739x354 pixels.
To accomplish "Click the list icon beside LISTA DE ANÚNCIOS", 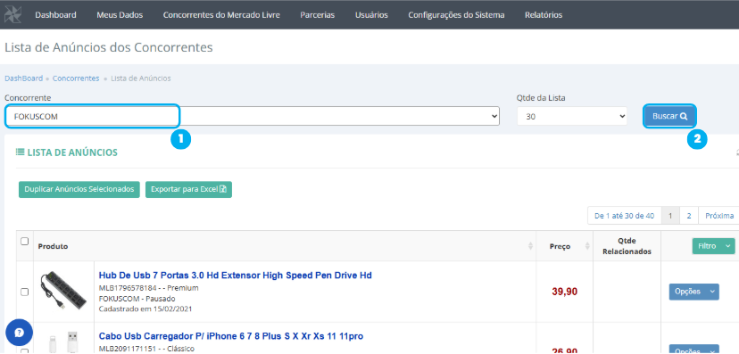I will click(20, 152).
